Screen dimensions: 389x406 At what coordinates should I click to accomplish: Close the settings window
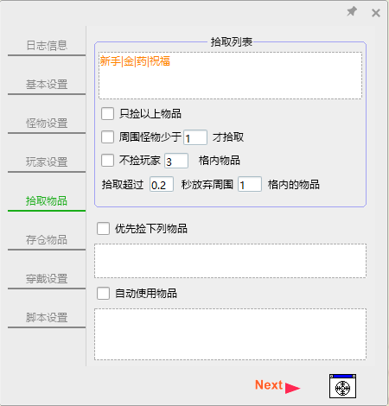coord(376,13)
